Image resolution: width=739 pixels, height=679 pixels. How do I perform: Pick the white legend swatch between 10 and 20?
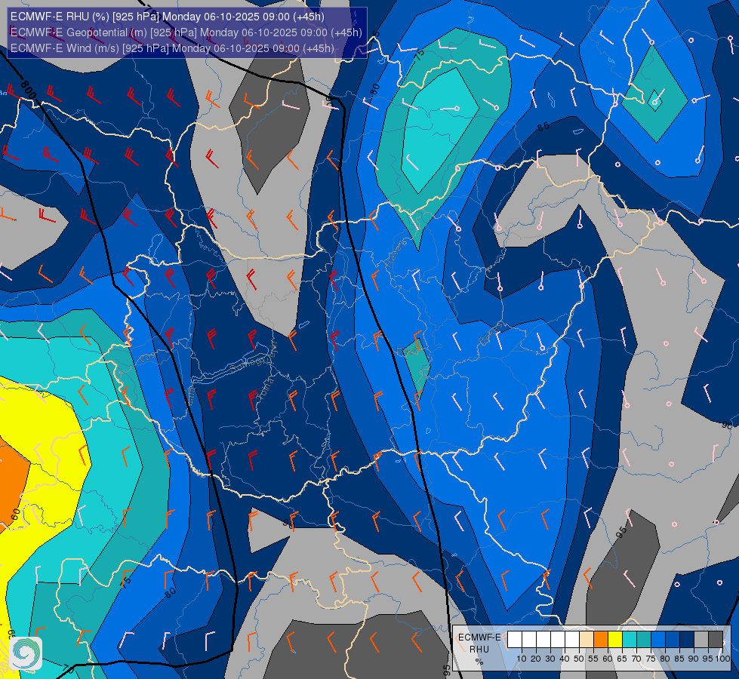coord(529,639)
